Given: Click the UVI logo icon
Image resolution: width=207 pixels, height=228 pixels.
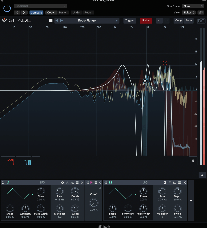Looking at the screenshot, I should [x=201, y=20].
